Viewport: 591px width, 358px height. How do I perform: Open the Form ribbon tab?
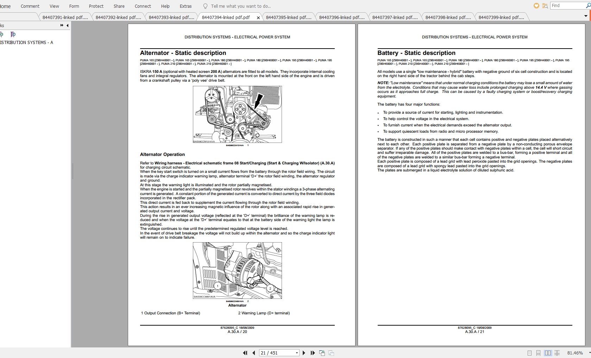point(74,6)
